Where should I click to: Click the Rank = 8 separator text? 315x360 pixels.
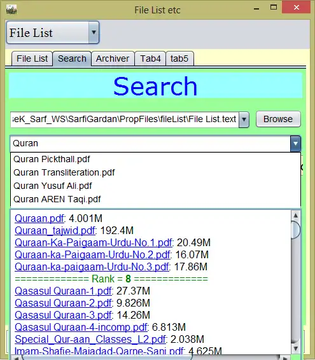pyautogui.click(x=111, y=279)
